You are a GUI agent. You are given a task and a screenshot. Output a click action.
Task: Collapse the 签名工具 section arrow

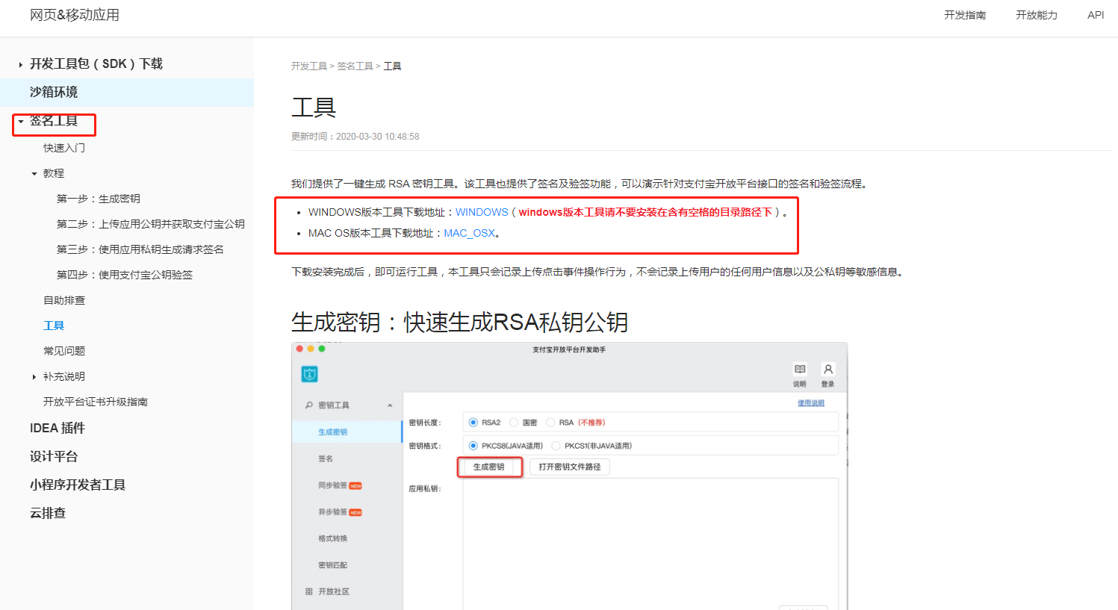21,121
